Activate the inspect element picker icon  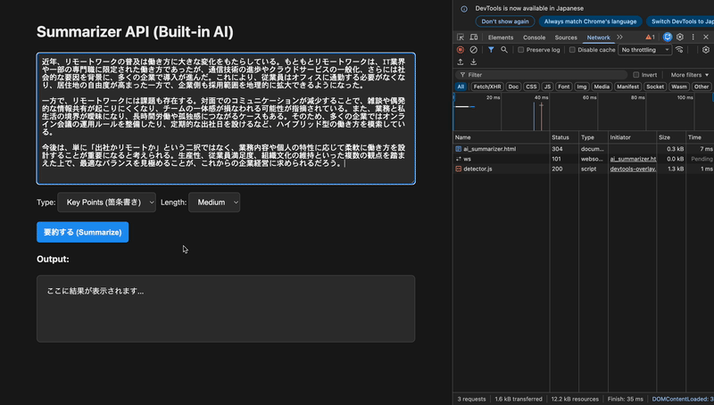point(461,37)
